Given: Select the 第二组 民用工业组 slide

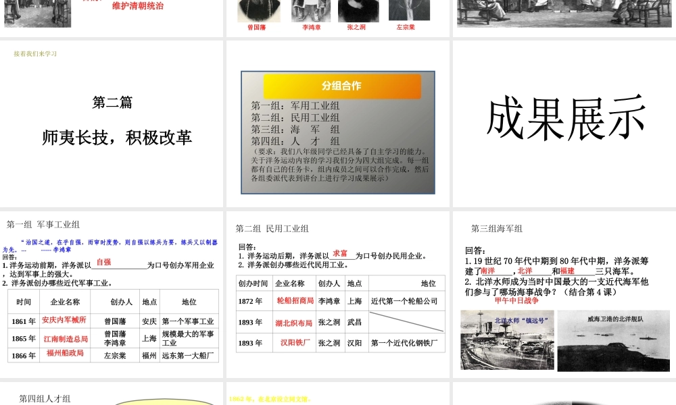Looking at the screenshot, I should [339, 294].
